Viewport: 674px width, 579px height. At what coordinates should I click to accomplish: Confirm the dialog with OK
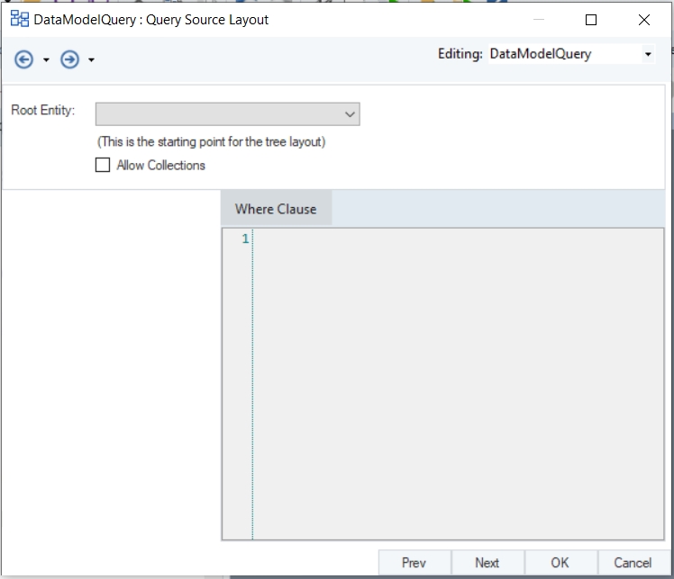(x=560, y=563)
